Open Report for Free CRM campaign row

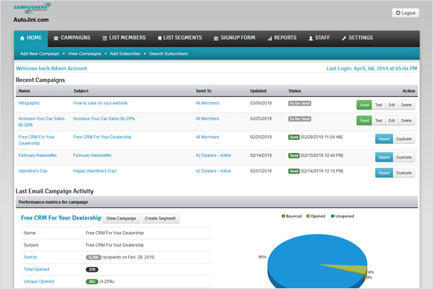[x=384, y=139]
